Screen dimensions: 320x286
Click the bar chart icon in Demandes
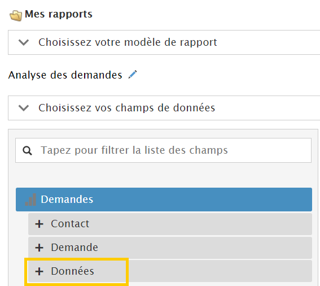point(30,200)
